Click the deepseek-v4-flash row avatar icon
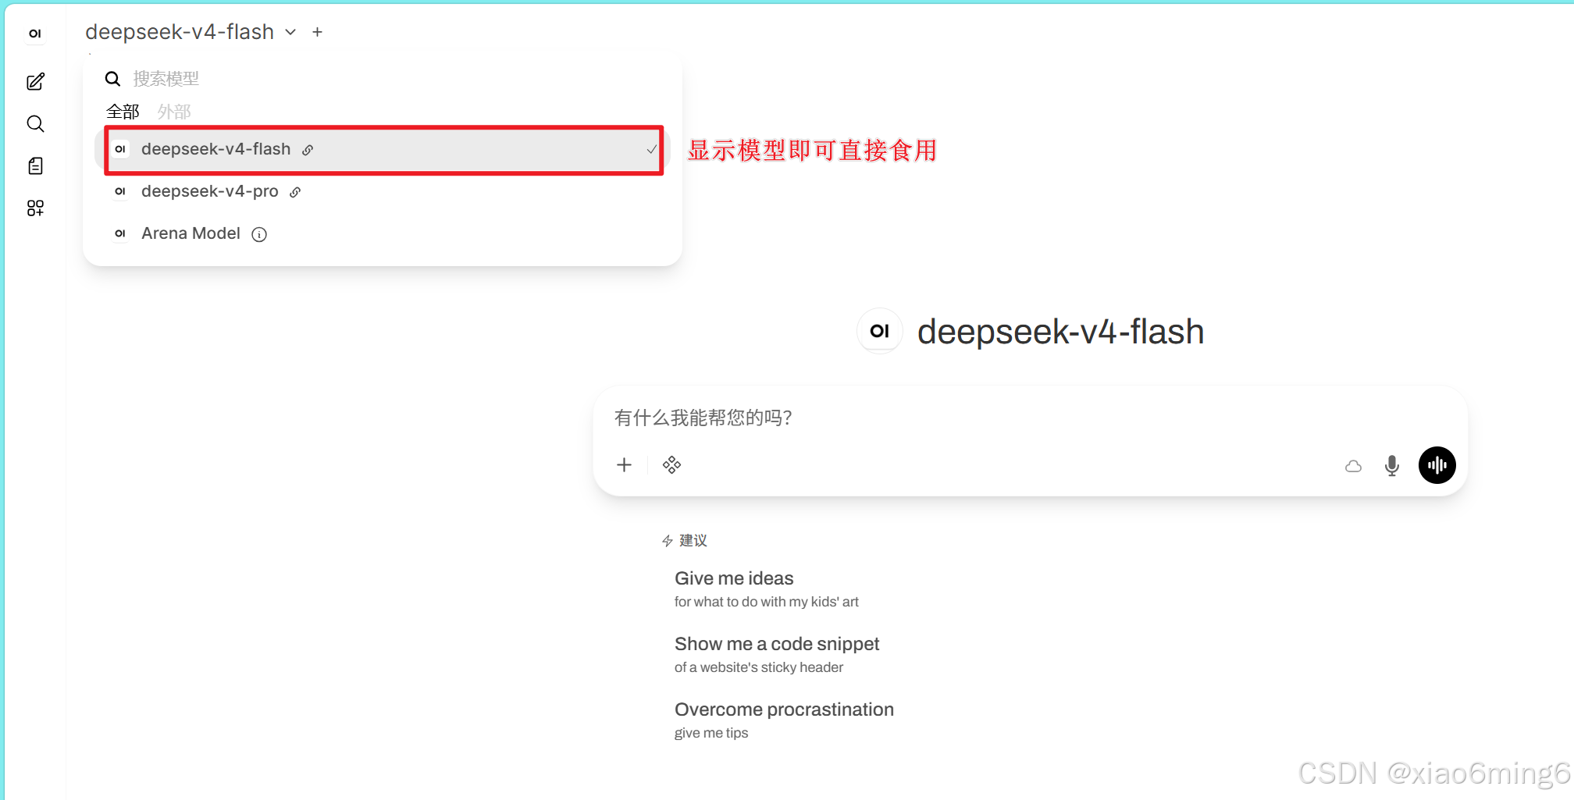The image size is (1574, 800). point(120,149)
